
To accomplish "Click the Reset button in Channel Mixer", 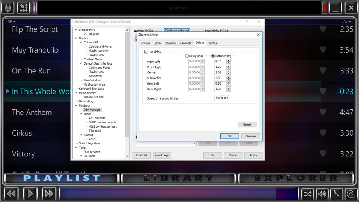I will [x=247, y=124].
